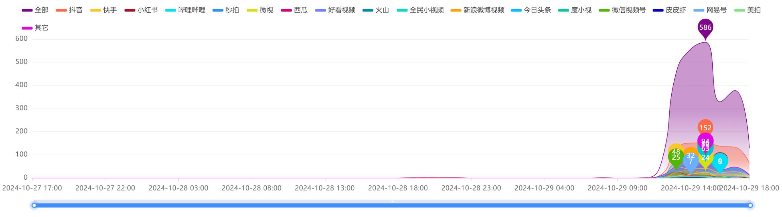The image size is (782, 217).
Task: Toggle 哔哩哔哩 legend item
Action: click(x=185, y=10)
